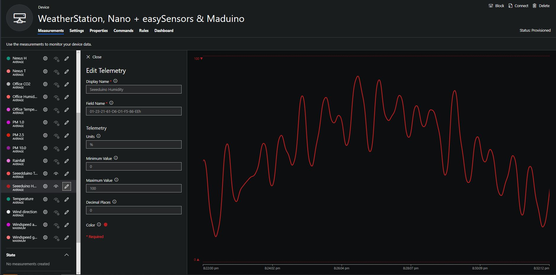Click the pencil icon for Rainfall

click(67, 161)
